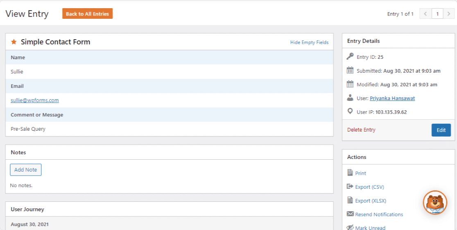Toggle the orange star on Simple Contact Form
The image size is (457, 230).
coord(14,42)
